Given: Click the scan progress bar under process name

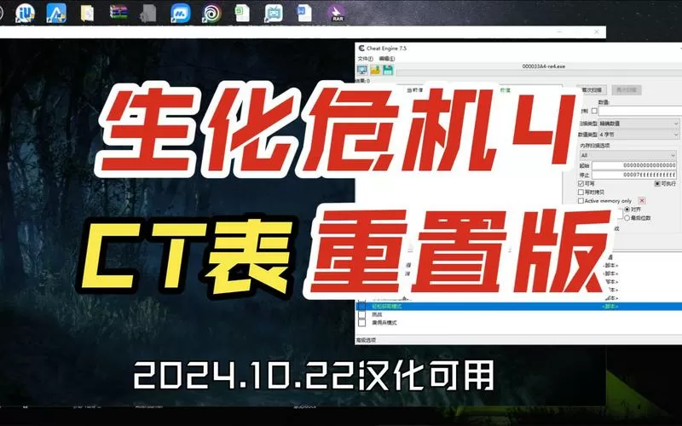Looking at the screenshot, I should tap(539, 72).
